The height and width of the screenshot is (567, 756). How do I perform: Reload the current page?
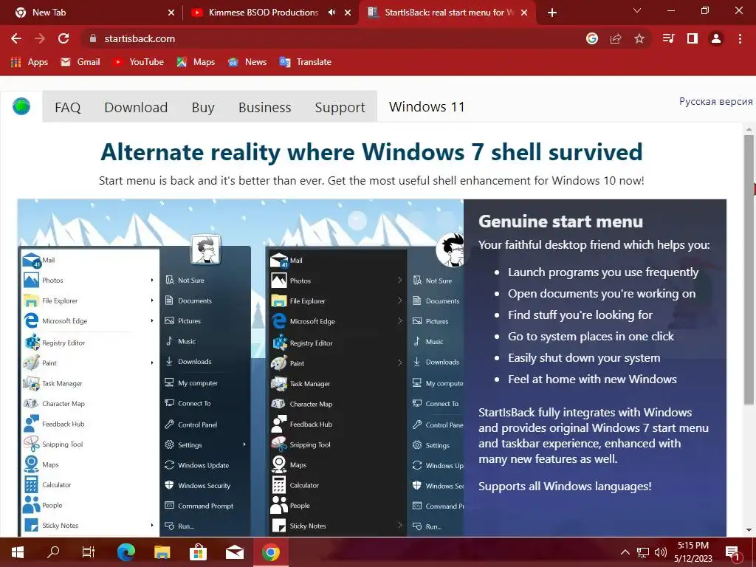(63, 38)
